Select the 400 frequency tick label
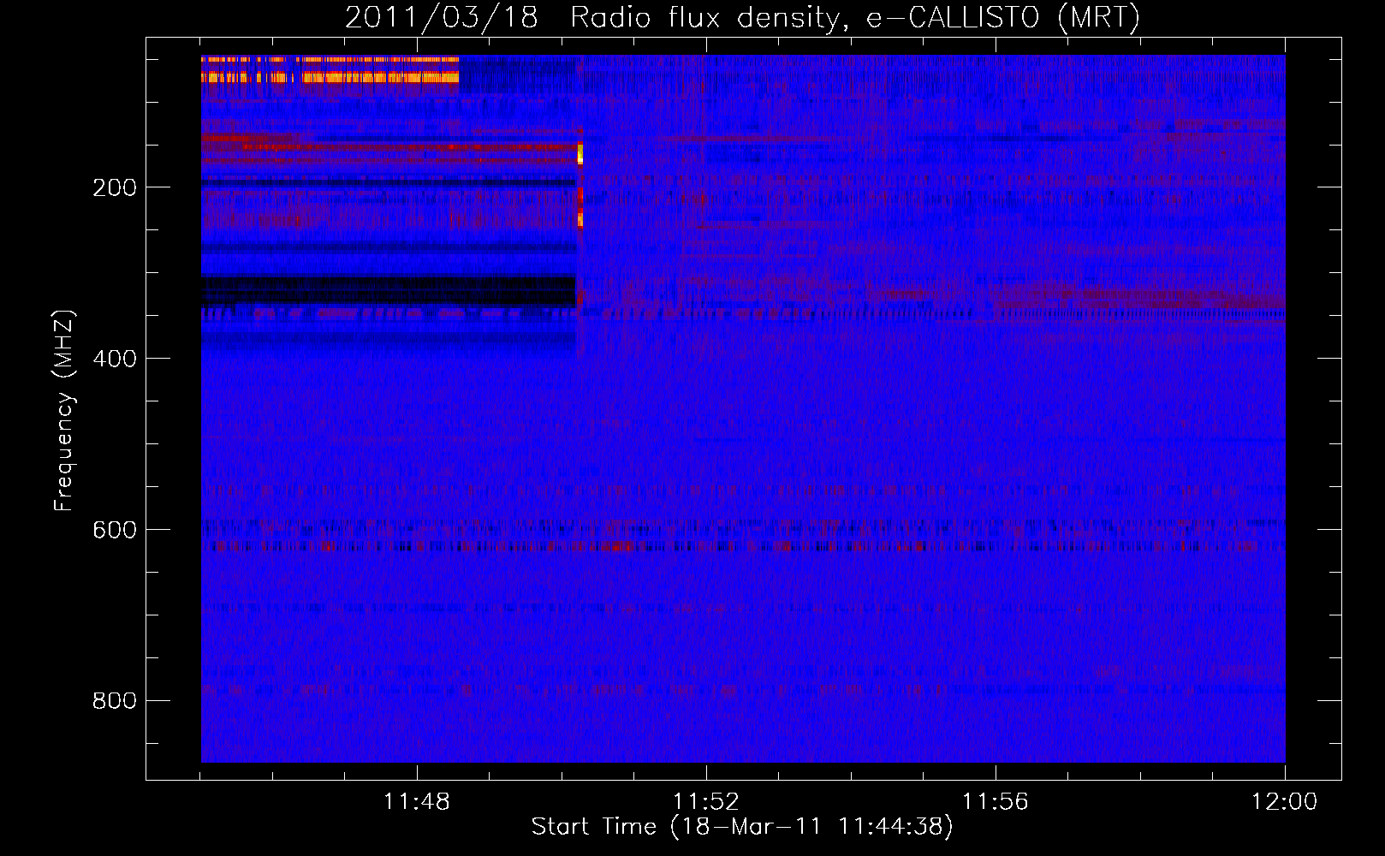Image resolution: width=1385 pixels, height=856 pixels. [x=115, y=359]
